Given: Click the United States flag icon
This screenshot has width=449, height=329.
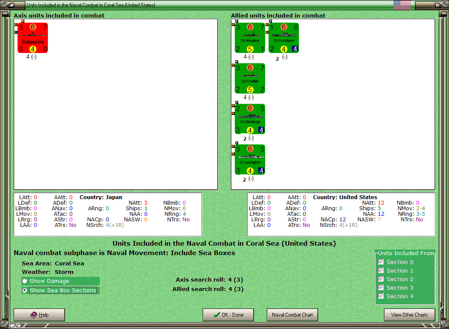Looking at the screenshot, I should [402, 5].
